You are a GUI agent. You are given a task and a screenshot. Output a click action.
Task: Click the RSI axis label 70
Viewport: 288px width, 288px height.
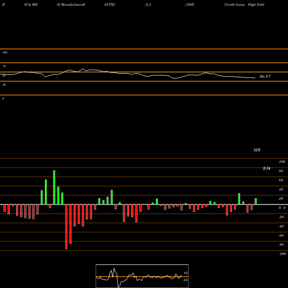(x=4, y=66)
